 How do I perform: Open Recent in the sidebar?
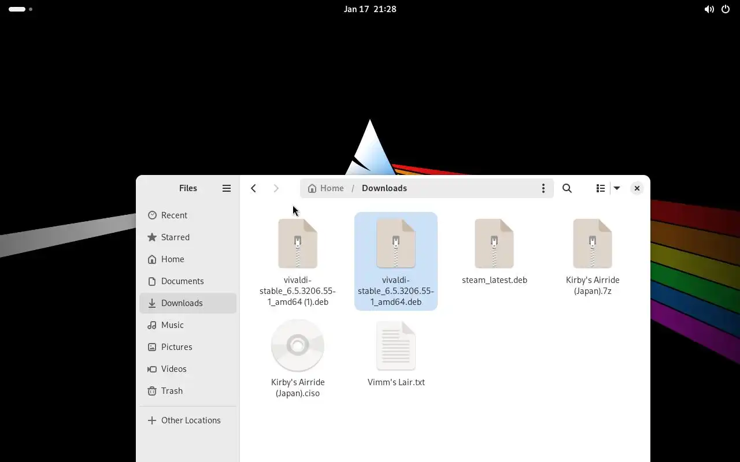click(x=188, y=215)
